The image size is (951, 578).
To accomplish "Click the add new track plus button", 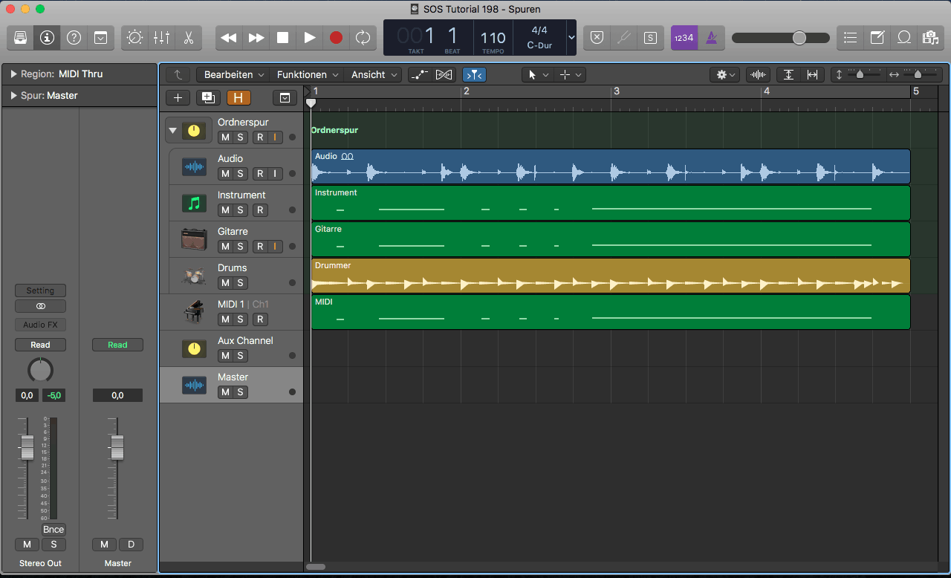I will (x=177, y=98).
